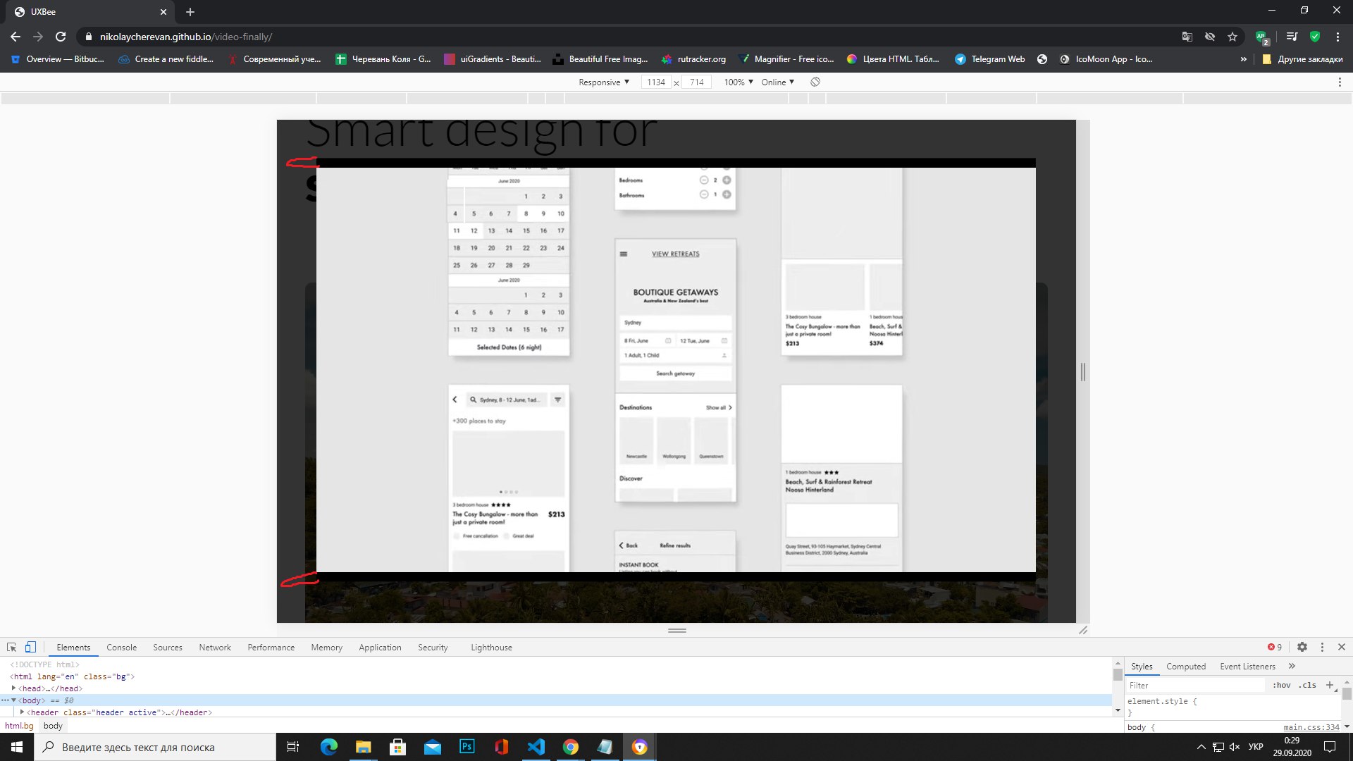1353x761 pixels.
Task: Open the Telegram Web bookmark
Action: [x=990, y=59]
